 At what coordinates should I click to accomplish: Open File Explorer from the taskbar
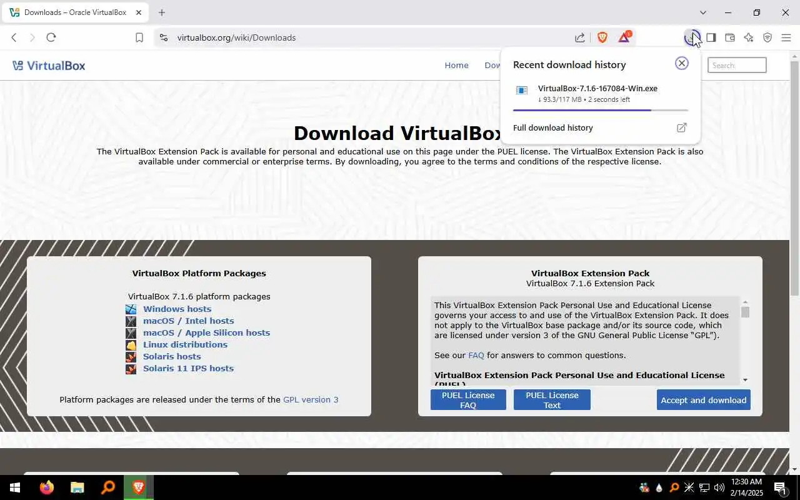77,487
